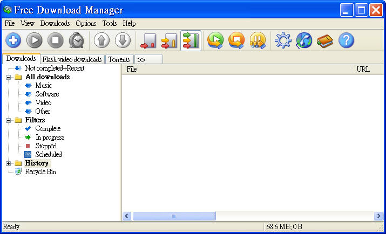This screenshot has height=234, width=386.
Task: Sort list by URL column header
Action: pyautogui.click(x=368, y=70)
